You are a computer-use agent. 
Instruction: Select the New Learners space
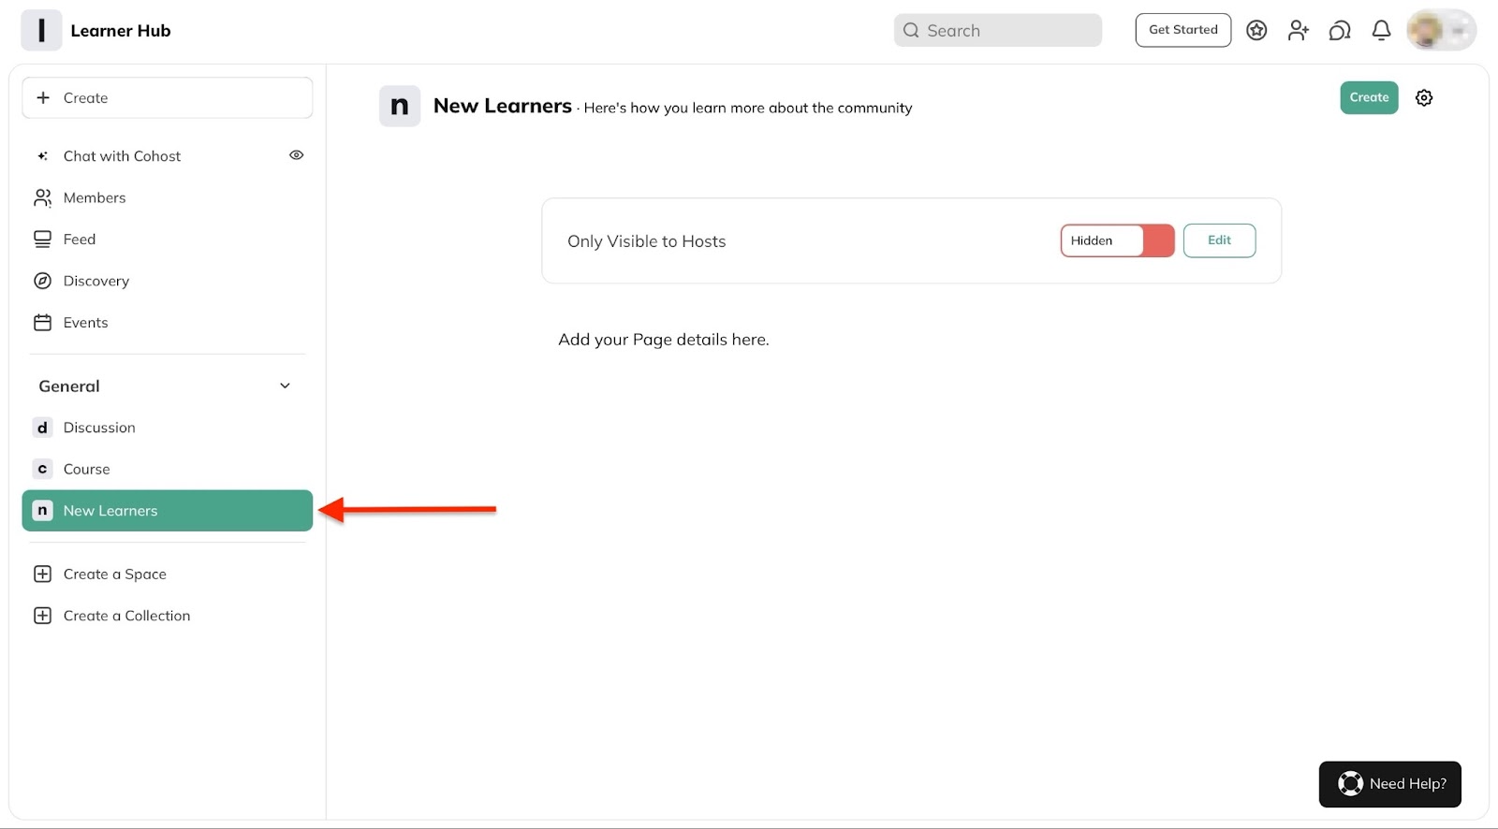(168, 511)
